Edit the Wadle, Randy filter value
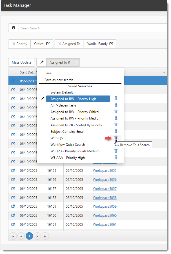Image resolution: width=171 pixels, height=254 pixels. coord(111,44)
